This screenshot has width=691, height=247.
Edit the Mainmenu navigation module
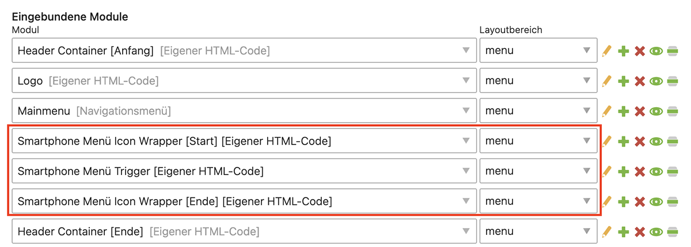606,112
